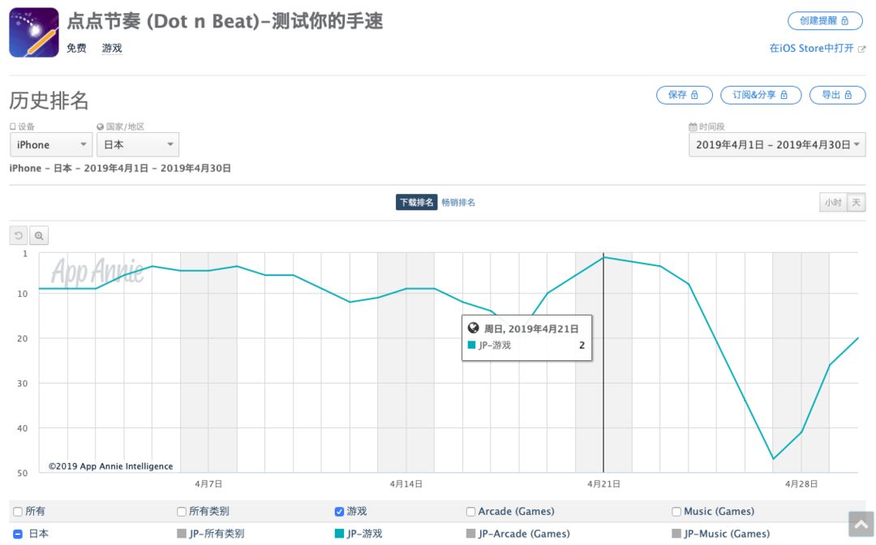Screen dimensions: 876x545
Task: Click the external link icon beside iOS Store
Action: pos(861,49)
